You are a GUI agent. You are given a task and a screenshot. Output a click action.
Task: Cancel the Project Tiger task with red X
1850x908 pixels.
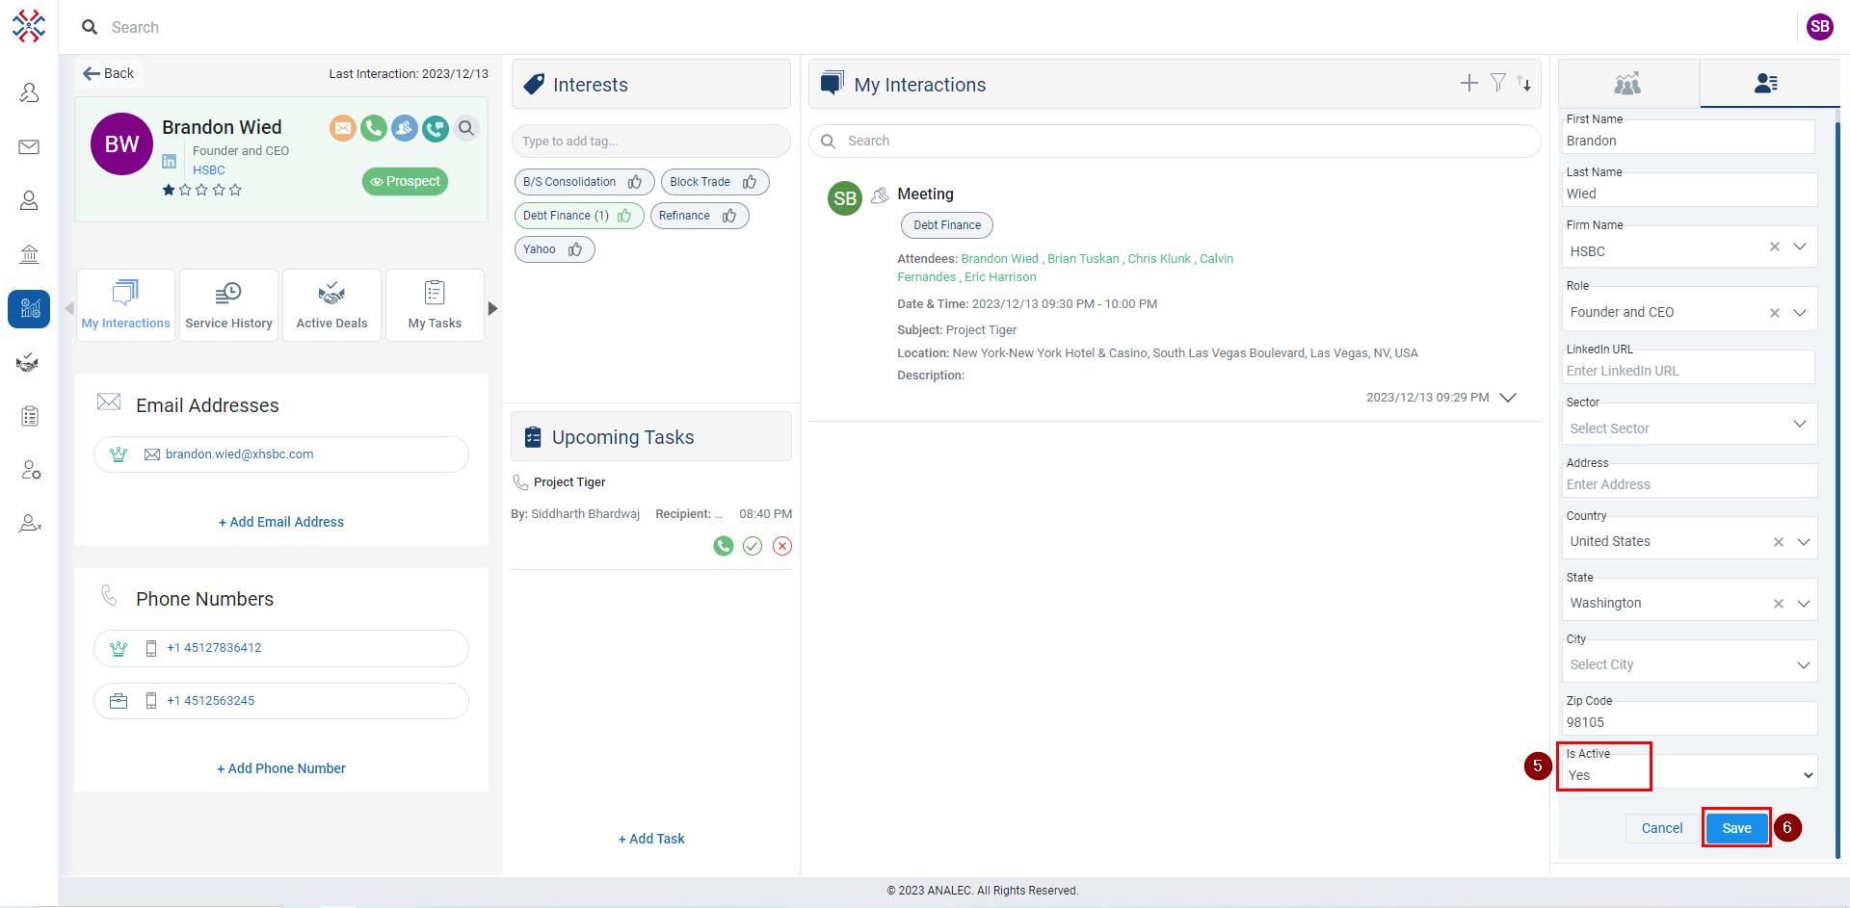tap(782, 546)
